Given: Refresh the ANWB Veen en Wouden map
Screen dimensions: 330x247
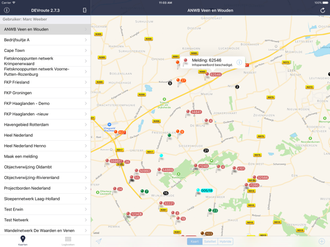Looking at the screenshot, I should coord(323,10).
